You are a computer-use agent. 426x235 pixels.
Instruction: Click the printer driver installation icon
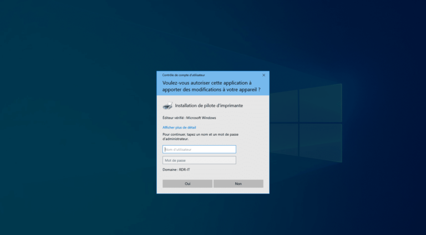point(168,105)
